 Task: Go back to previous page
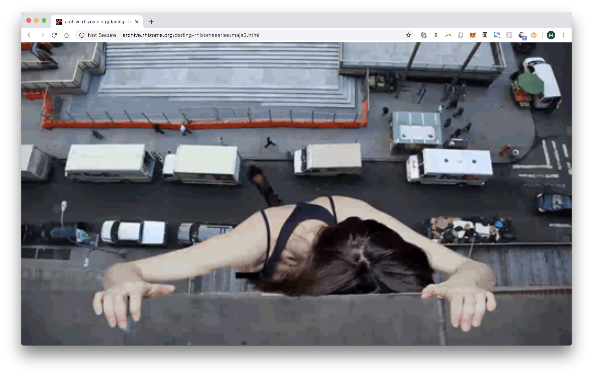[x=30, y=35]
